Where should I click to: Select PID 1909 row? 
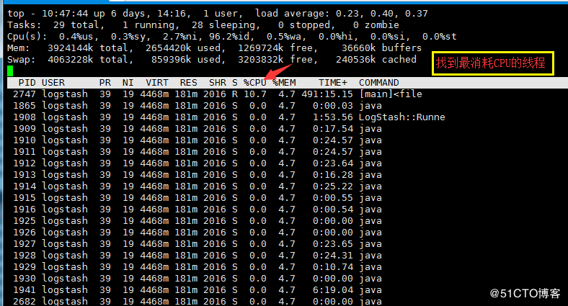coord(198,129)
